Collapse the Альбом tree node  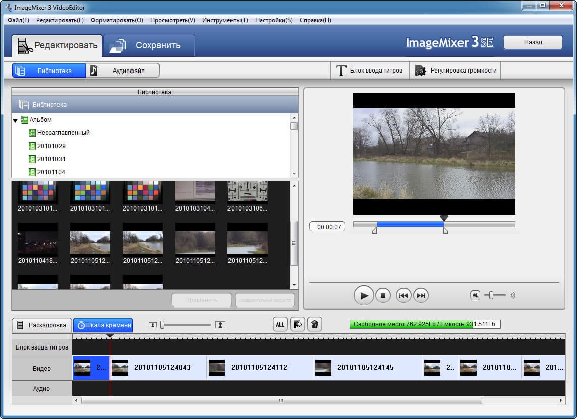pyautogui.click(x=16, y=120)
